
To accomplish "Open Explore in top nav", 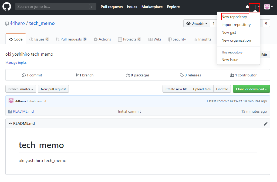I will point(173,7).
